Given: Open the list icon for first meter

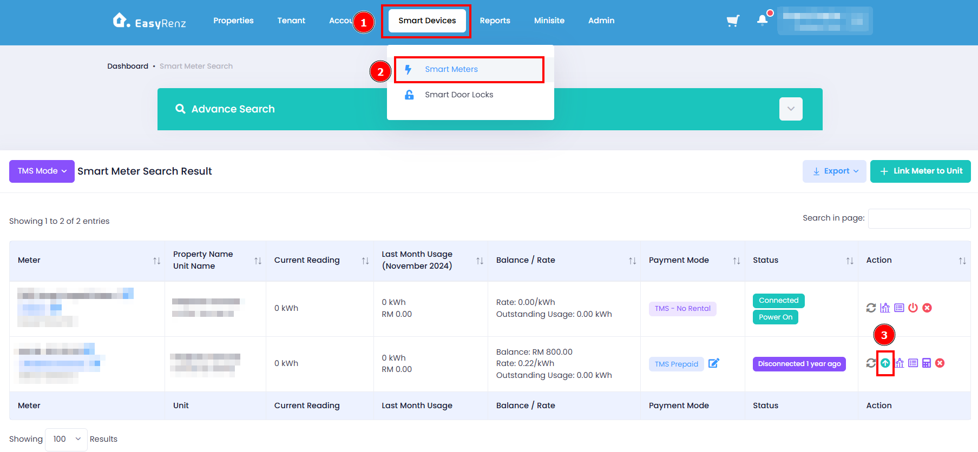Looking at the screenshot, I should (x=899, y=308).
